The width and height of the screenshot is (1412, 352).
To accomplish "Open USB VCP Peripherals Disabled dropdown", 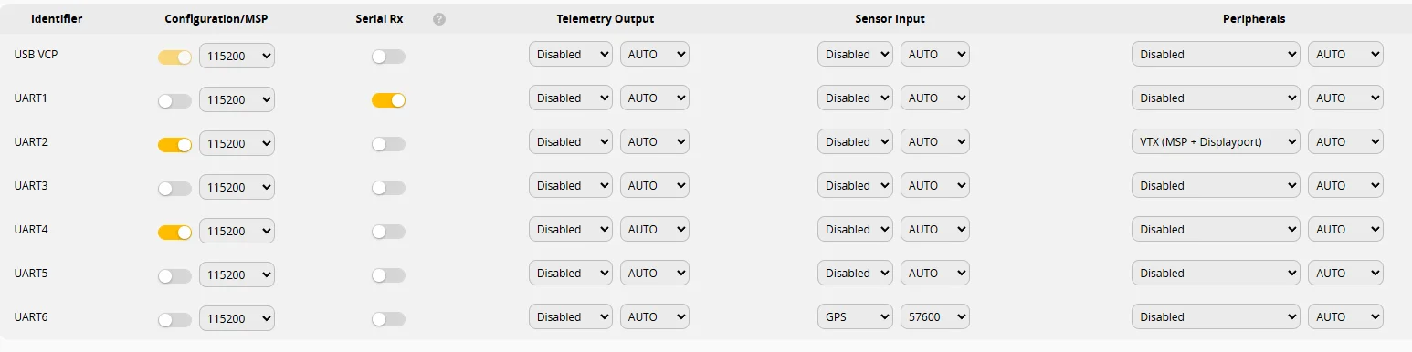I will point(1216,54).
